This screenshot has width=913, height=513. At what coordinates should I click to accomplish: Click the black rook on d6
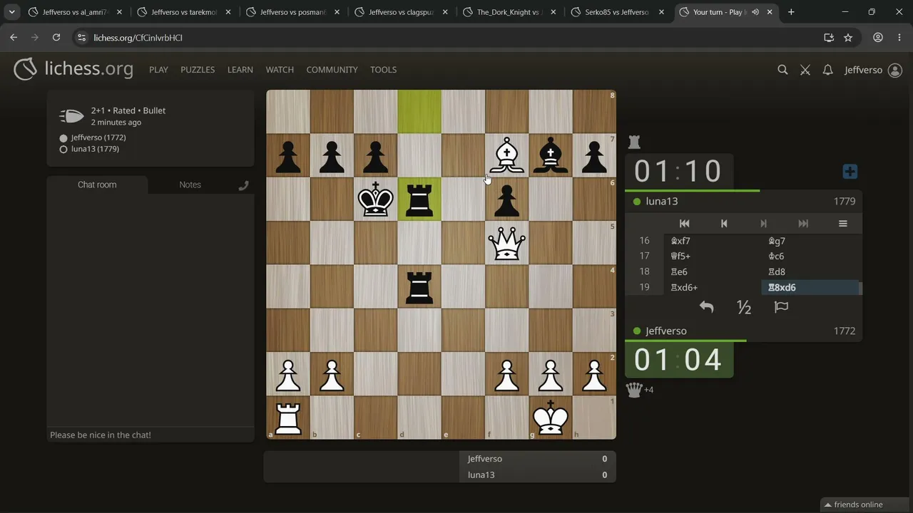tap(419, 199)
